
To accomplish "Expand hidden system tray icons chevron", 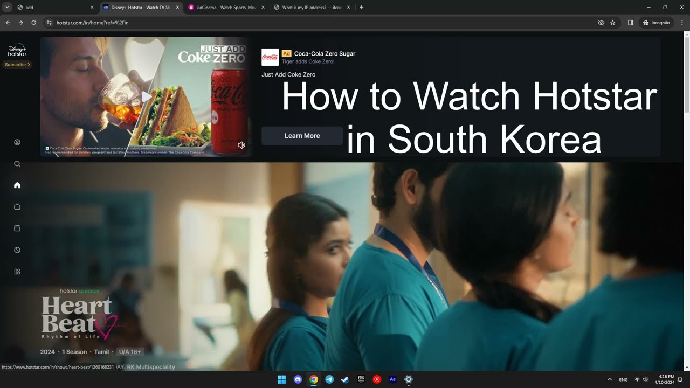I will [x=610, y=379].
